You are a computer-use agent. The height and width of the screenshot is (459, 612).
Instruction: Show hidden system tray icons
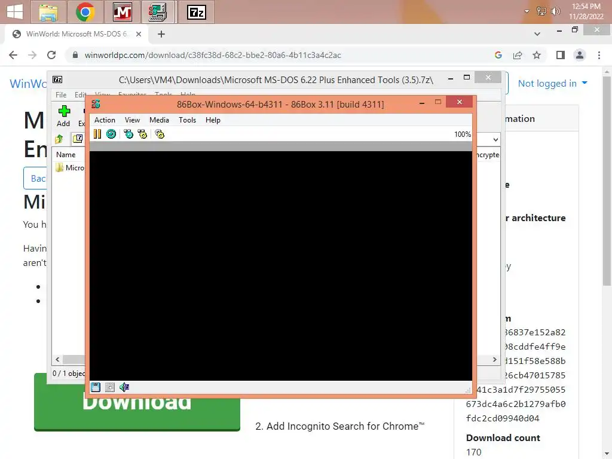click(527, 11)
